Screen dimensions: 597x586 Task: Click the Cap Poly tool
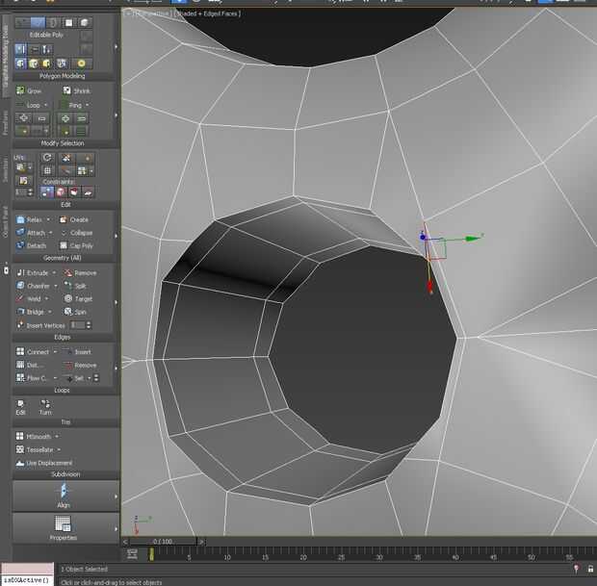tap(76, 245)
